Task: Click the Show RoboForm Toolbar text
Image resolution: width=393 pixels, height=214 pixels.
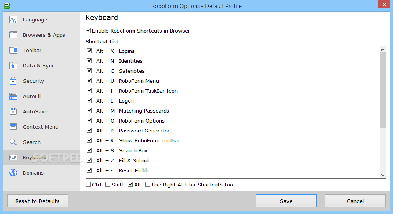Action: [x=149, y=141]
